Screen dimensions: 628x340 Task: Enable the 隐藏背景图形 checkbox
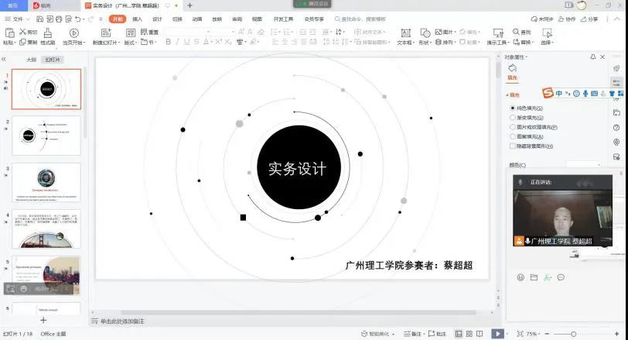click(513, 146)
